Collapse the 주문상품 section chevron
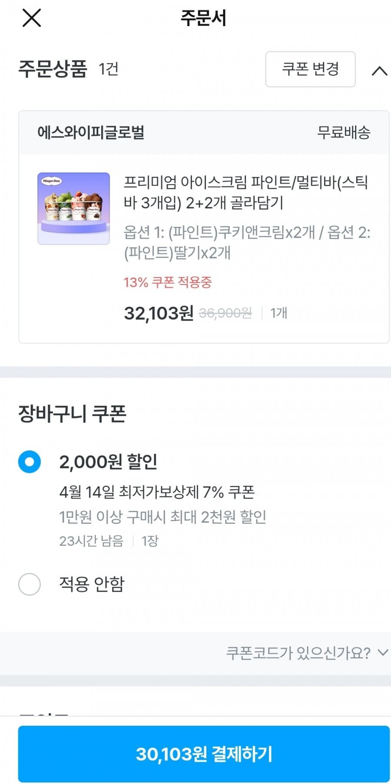Image resolution: width=391 pixels, height=784 pixels. point(379,70)
